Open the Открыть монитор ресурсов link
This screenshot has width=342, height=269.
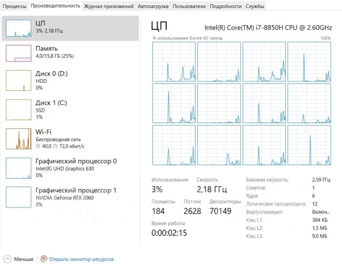(x=81, y=259)
